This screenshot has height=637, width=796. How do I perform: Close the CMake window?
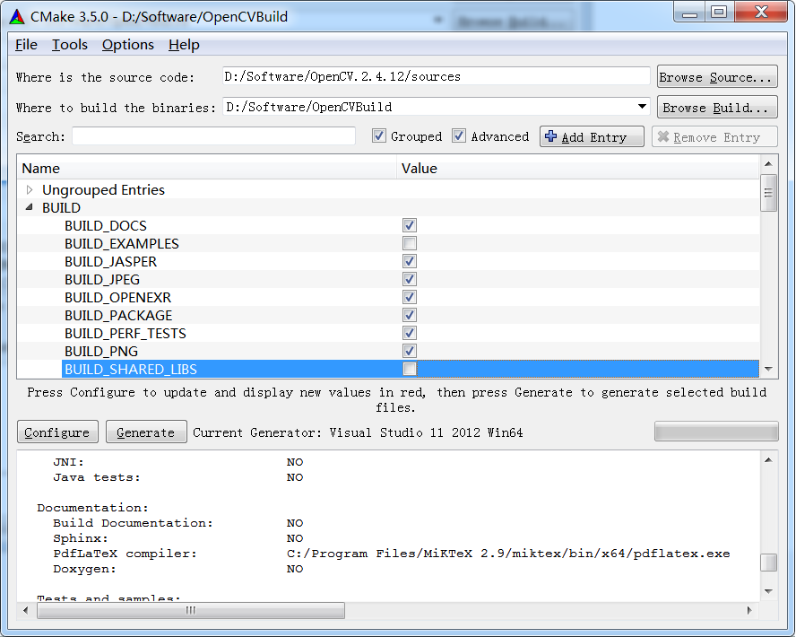(x=761, y=13)
